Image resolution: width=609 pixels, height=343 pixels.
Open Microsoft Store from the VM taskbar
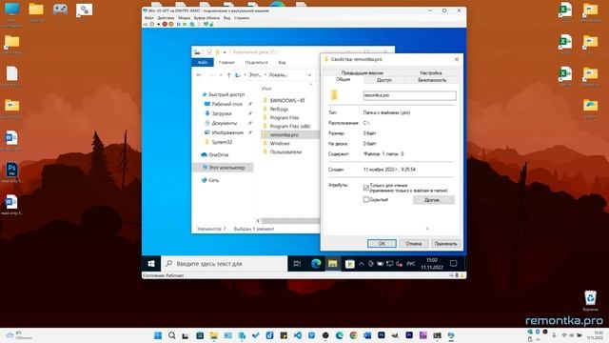pos(349,264)
